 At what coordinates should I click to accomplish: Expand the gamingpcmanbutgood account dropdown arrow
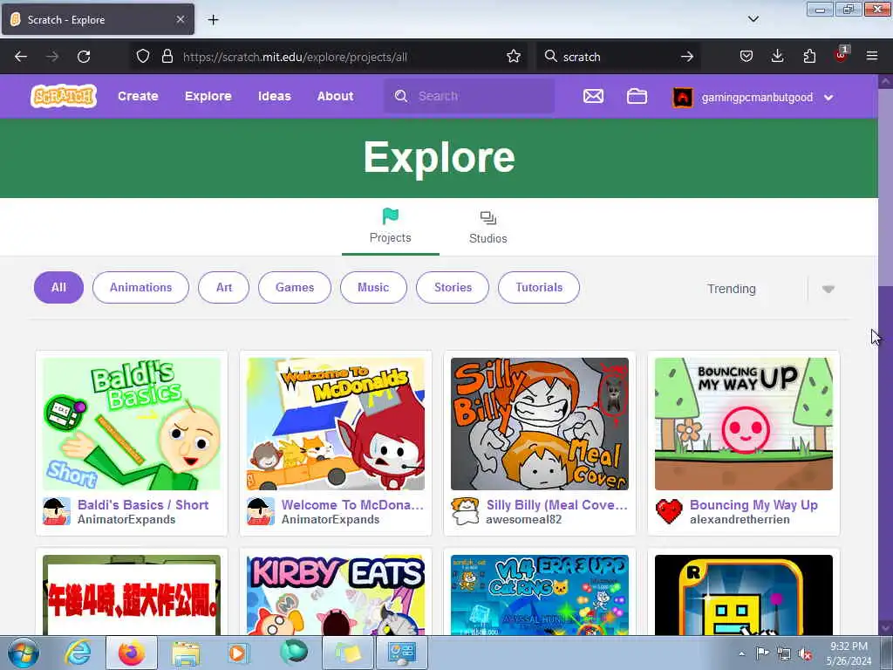point(828,98)
